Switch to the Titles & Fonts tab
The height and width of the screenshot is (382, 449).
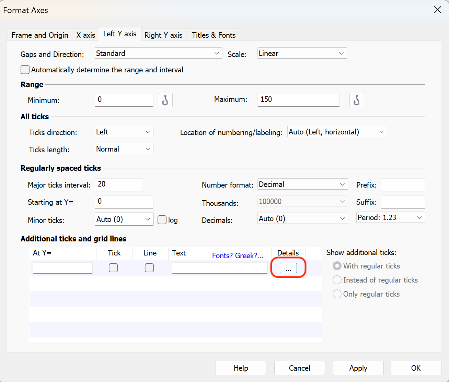click(213, 35)
